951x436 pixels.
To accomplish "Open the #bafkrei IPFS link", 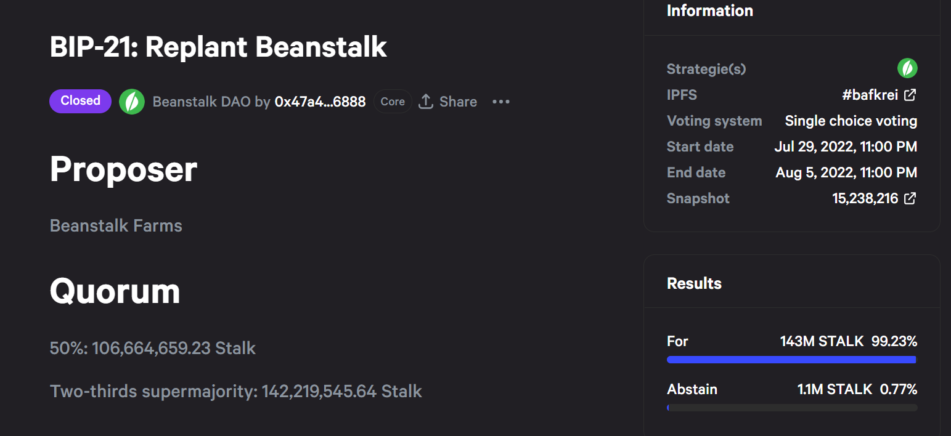I will click(x=870, y=95).
